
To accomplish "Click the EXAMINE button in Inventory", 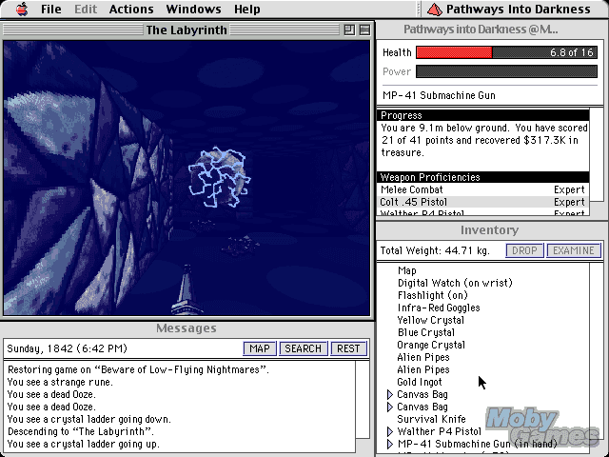I will [x=574, y=250].
